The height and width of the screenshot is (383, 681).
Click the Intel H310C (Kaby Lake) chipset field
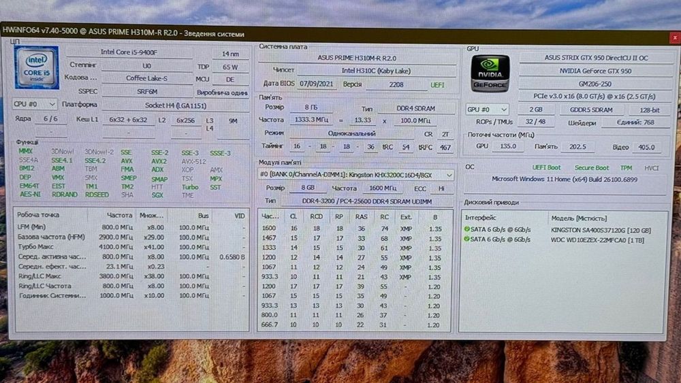pos(376,70)
